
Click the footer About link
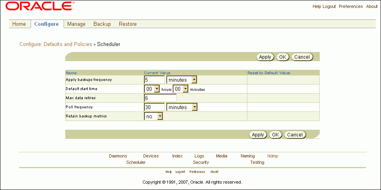pyautogui.click(x=214, y=172)
